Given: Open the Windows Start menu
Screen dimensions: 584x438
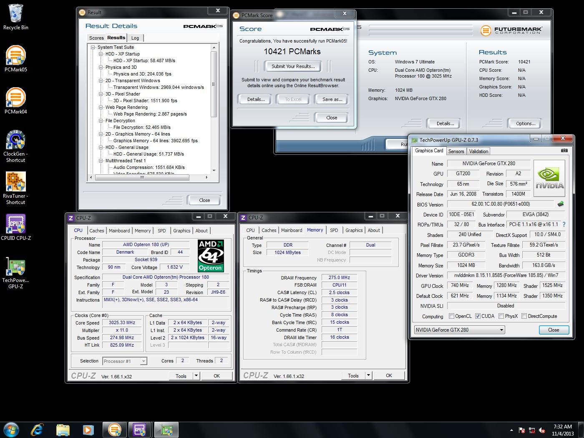Looking at the screenshot, I should 11,429.
